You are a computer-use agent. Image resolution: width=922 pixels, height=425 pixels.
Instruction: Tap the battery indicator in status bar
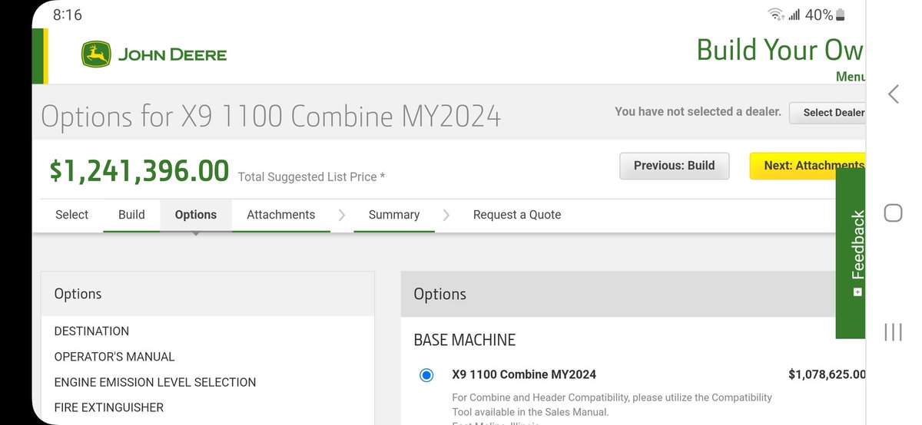pos(840,15)
